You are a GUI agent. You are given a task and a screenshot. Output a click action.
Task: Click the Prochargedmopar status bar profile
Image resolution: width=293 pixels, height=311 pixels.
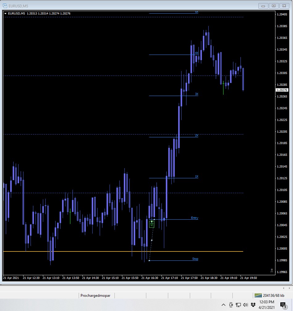[x=95, y=296]
